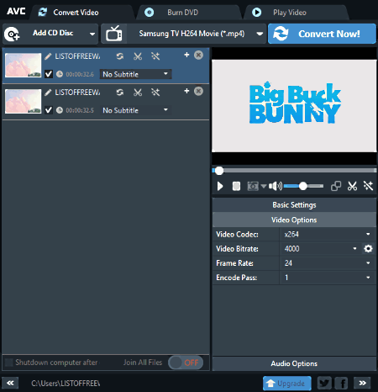This screenshot has height=392, width=378.
Task: Click scissors clip icon on second file
Action: click(x=138, y=93)
